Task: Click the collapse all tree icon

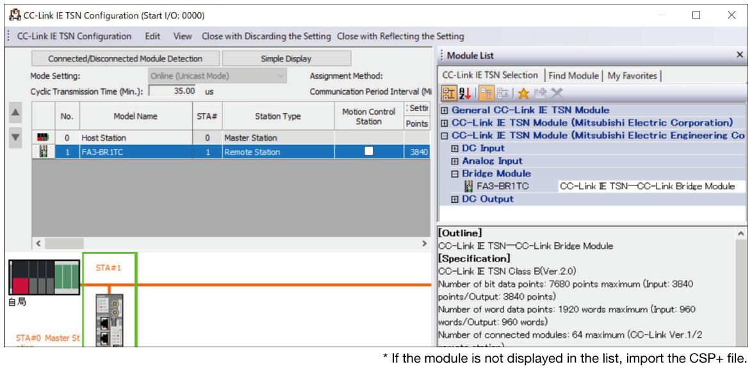Action: pyautogui.click(x=502, y=93)
